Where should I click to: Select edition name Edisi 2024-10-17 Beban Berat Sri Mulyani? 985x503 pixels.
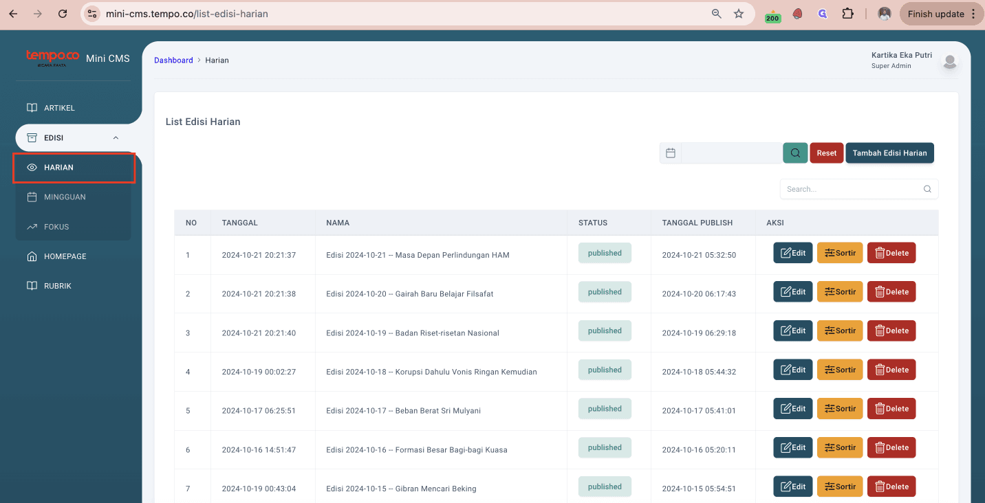tap(404, 411)
